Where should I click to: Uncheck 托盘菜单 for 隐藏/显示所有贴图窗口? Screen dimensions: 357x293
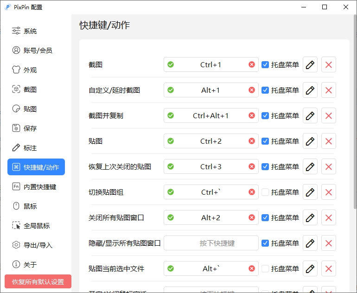[265, 243]
